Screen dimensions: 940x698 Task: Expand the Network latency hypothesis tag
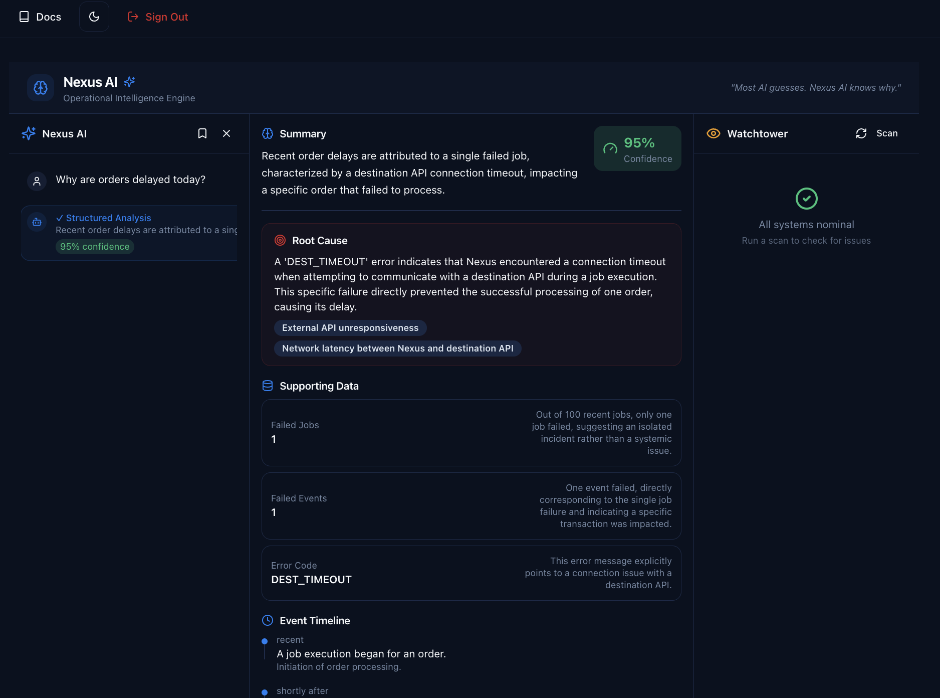[x=397, y=348]
